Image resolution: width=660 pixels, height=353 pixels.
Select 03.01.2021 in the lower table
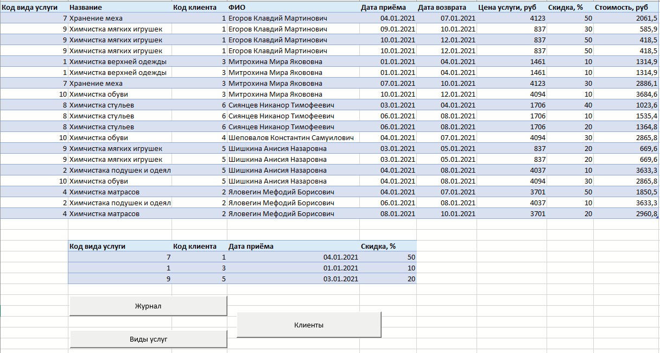coord(293,279)
